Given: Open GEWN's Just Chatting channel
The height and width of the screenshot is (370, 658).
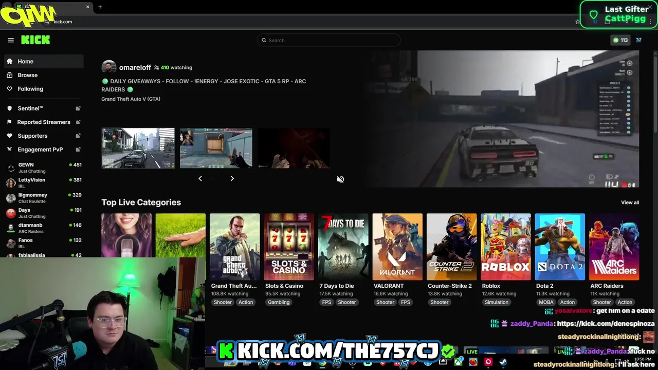Looking at the screenshot, I should (44, 168).
